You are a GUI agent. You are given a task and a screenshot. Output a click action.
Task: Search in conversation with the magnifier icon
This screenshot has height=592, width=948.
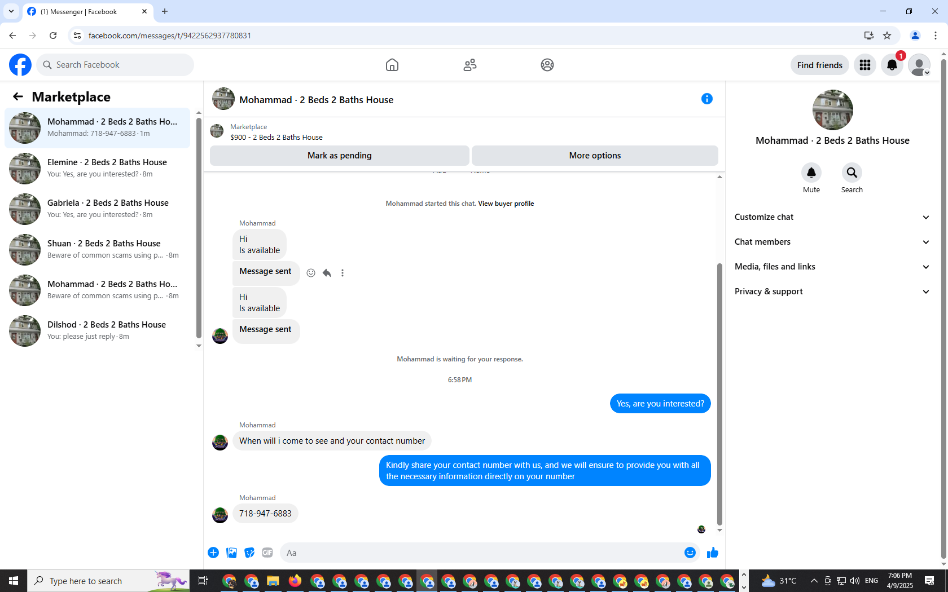852,173
